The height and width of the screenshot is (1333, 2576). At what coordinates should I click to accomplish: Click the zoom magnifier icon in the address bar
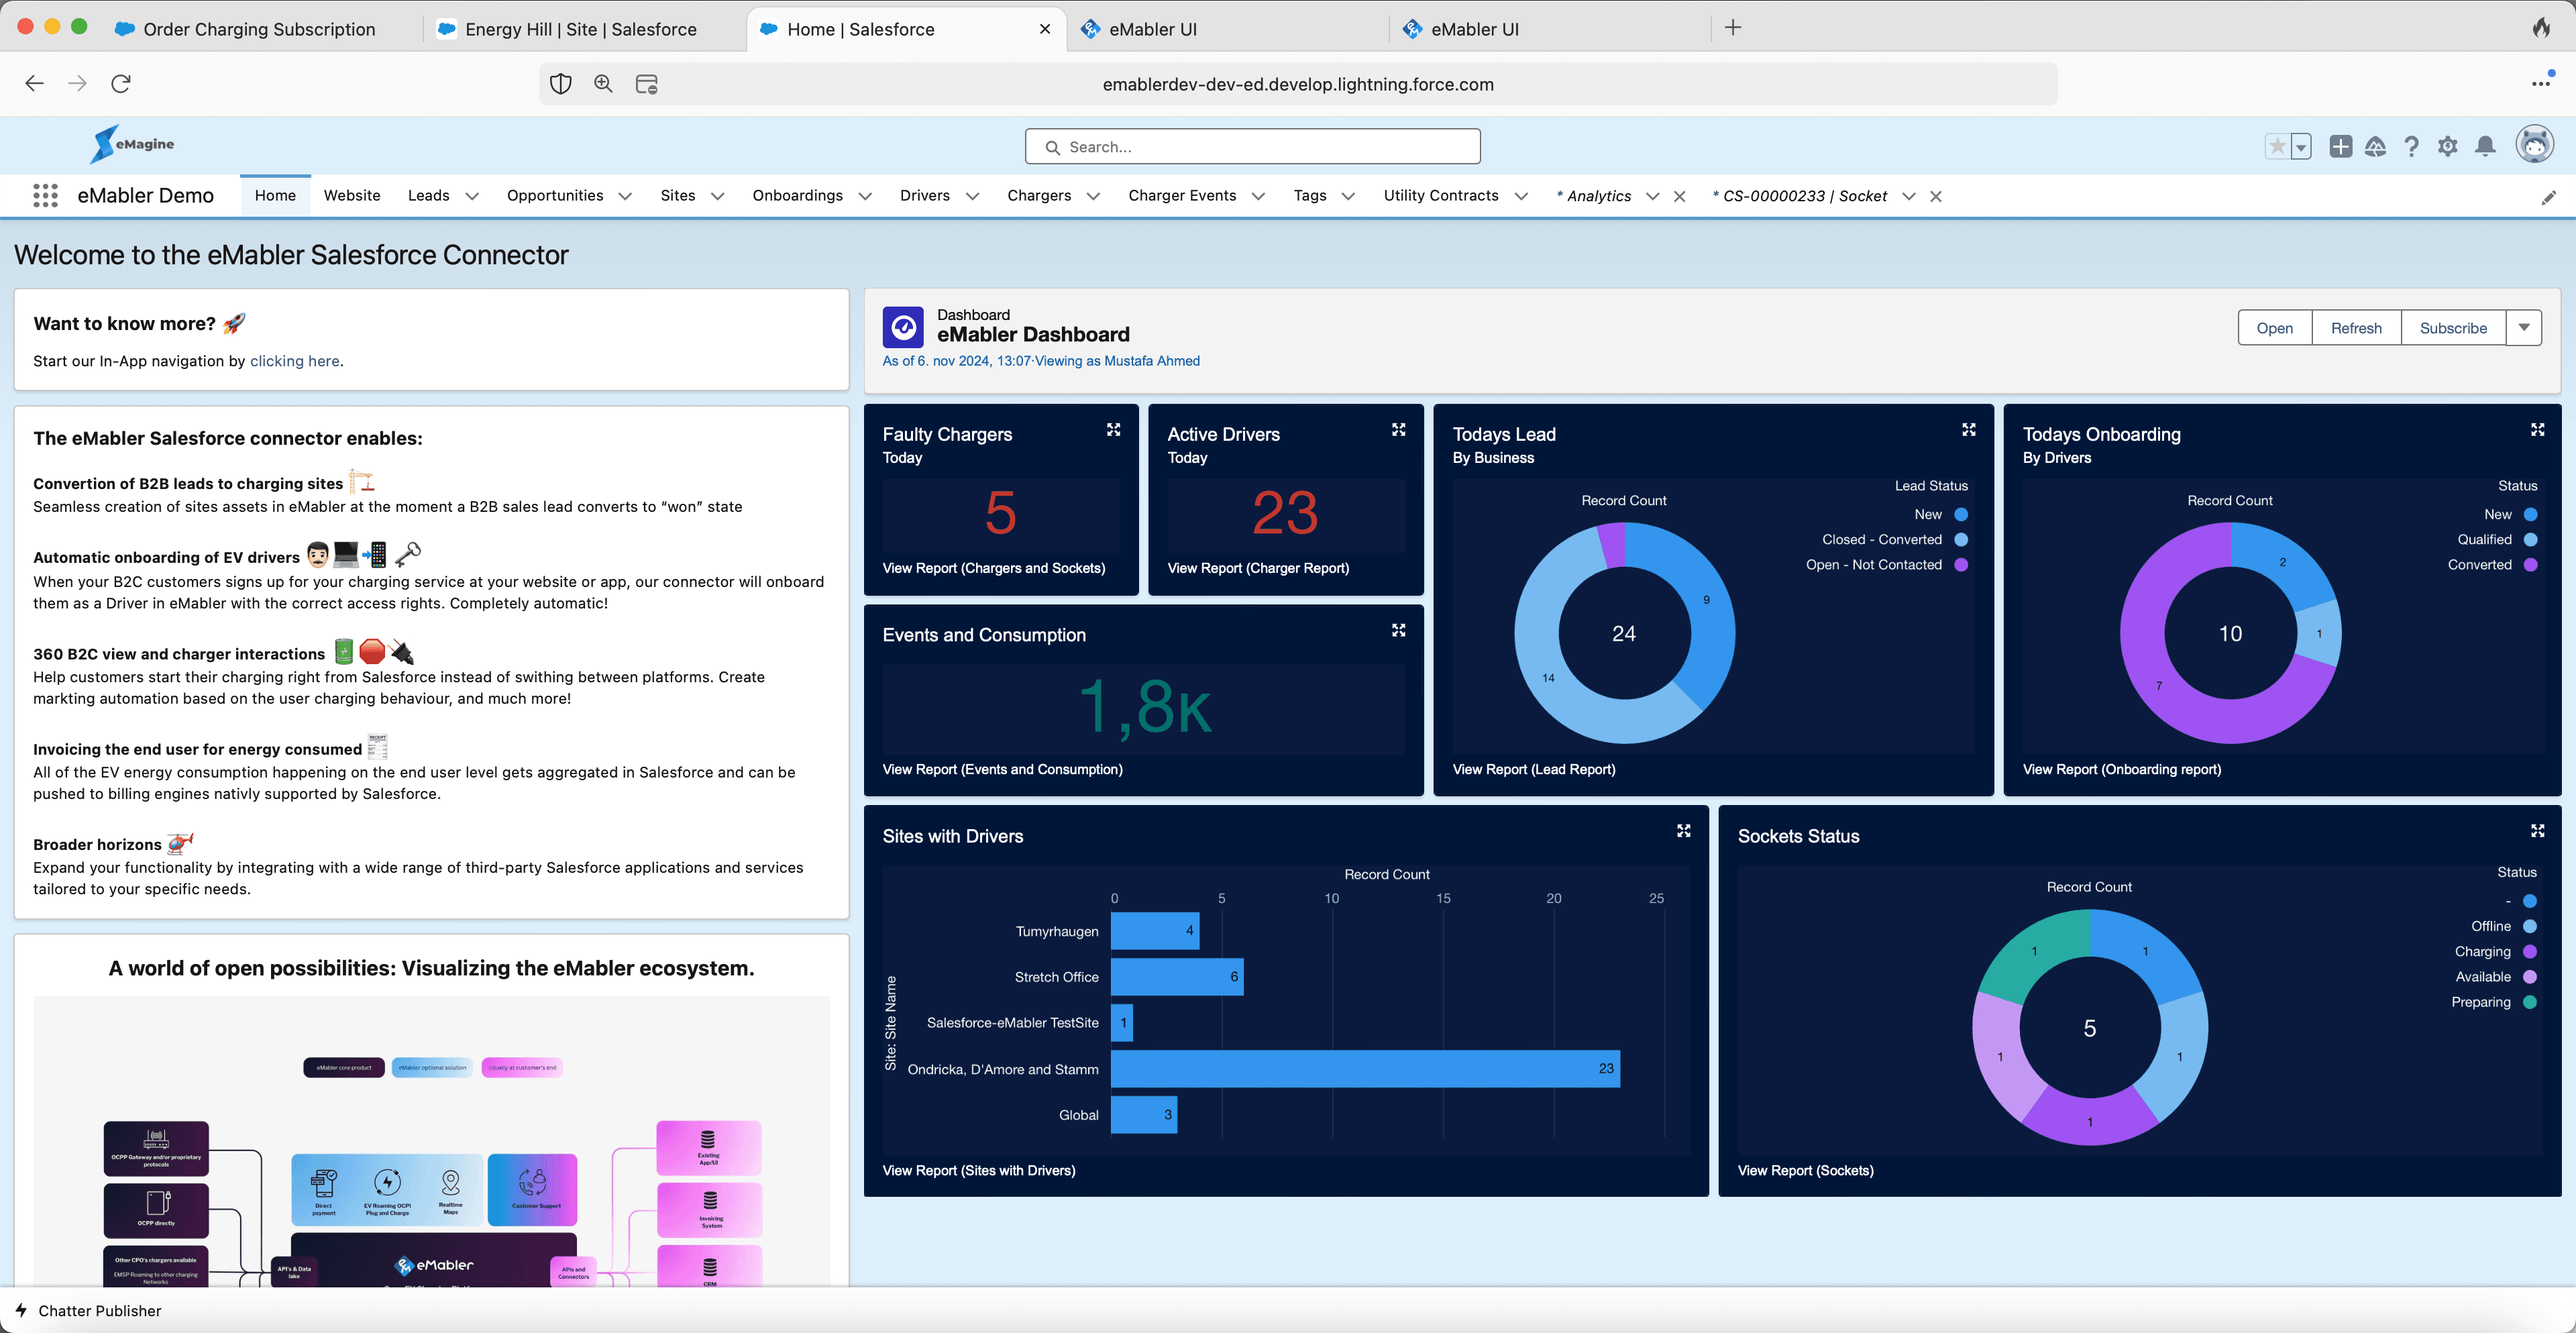[x=603, y=84]
